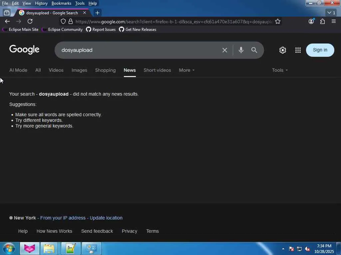The image size is (341, 255).
Task: Open the extensions puzzle icon
Action: point(322,21)
